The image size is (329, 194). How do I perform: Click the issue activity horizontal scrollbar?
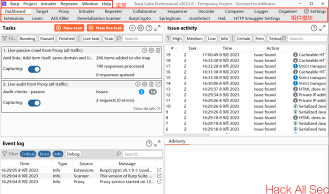(x=188, y=135)
